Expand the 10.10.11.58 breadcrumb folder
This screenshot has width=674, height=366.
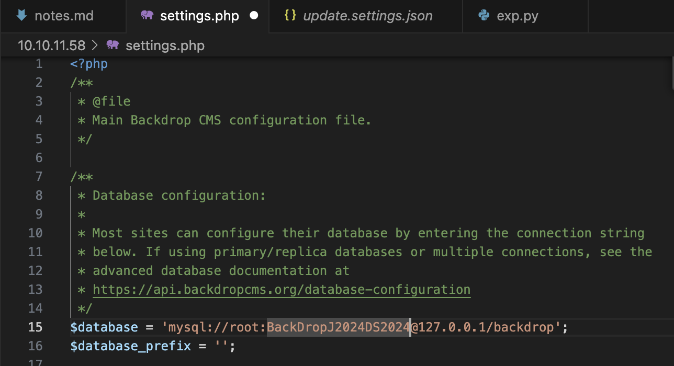(51, 45)
